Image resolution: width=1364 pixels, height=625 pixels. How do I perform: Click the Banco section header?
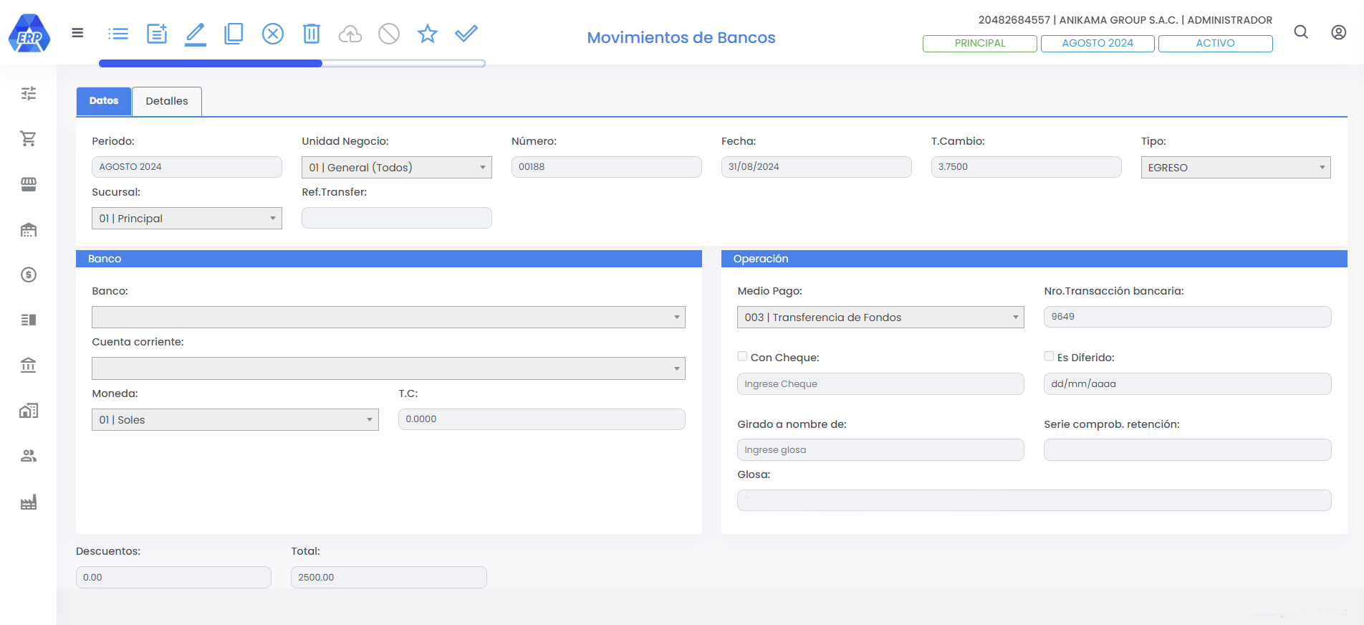tap(389, 259)
